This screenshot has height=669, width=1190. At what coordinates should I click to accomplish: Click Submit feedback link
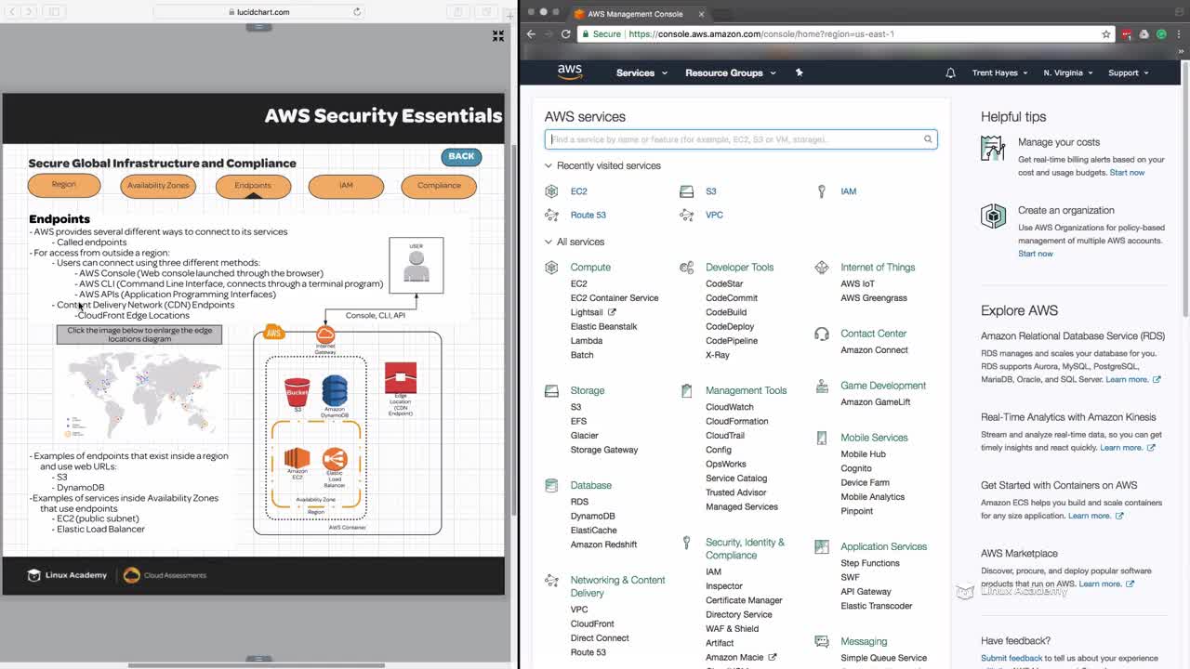(1011, 658)
